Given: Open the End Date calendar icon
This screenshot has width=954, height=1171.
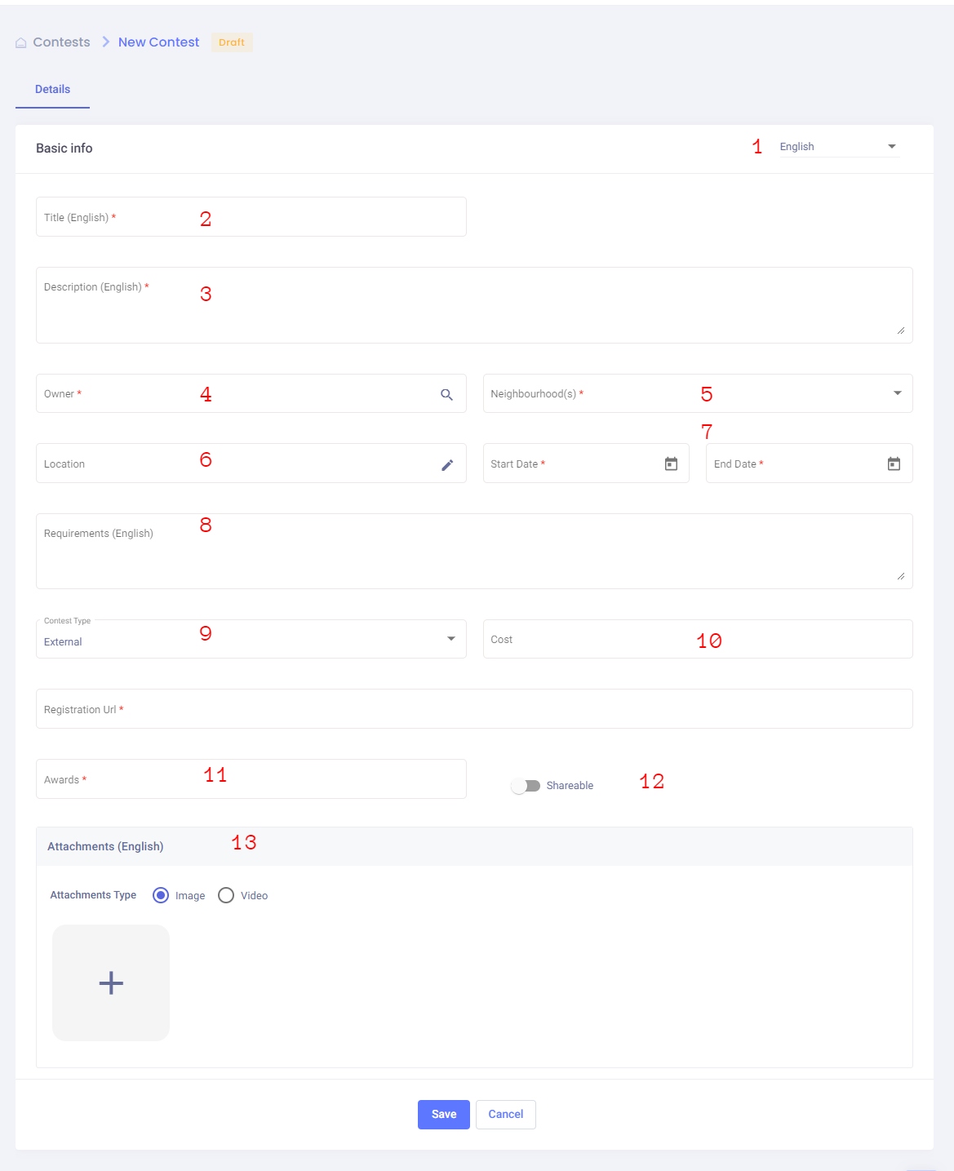Looking at the screenshot, I should (x=894, y=464).
